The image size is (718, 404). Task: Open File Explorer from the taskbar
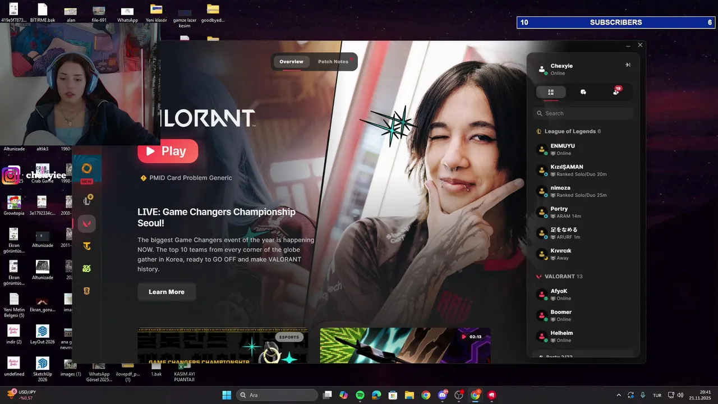click(409, 395)
